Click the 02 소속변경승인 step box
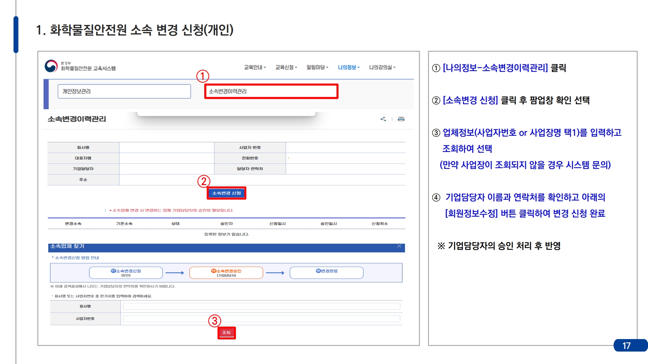The width and height of the screenshot is (648, 364). tap(226, 273)
